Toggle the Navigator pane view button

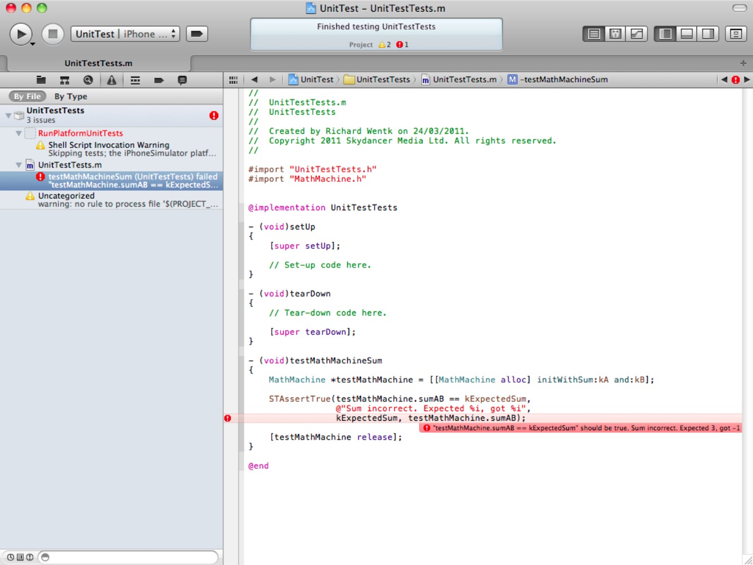665,34
